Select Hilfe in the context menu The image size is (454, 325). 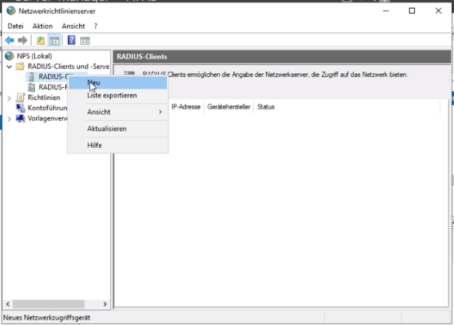point(118,145)
